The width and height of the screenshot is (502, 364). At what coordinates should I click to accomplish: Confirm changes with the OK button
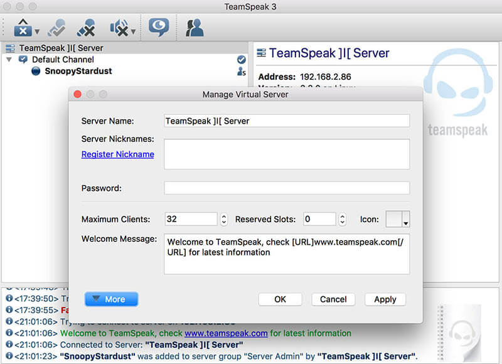[280, 299]
